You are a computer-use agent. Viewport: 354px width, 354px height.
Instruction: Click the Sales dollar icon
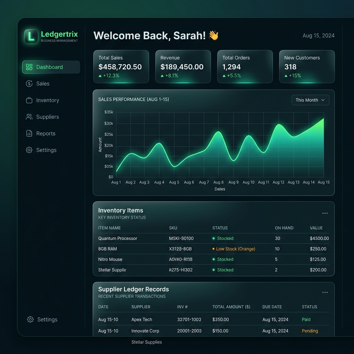pos(29,84)
